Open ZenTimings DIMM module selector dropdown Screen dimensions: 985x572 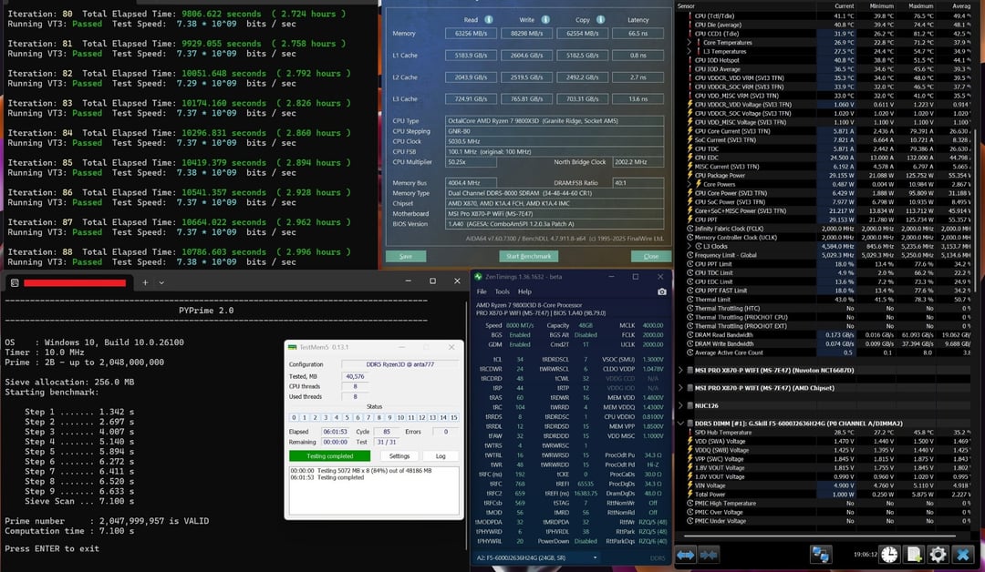click(x=536, y=557)
